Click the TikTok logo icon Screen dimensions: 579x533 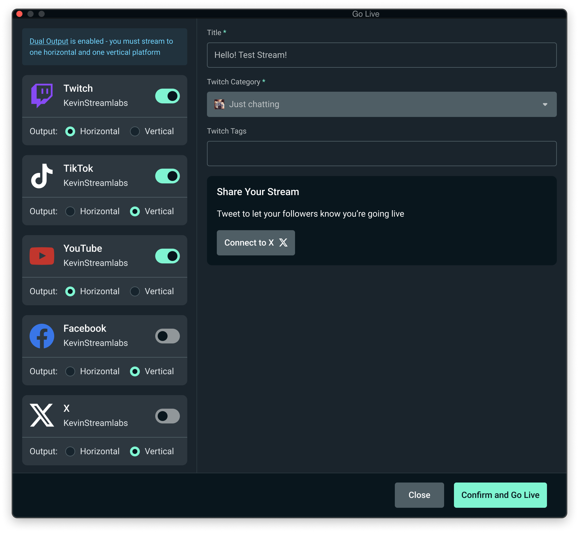[42, 176]
